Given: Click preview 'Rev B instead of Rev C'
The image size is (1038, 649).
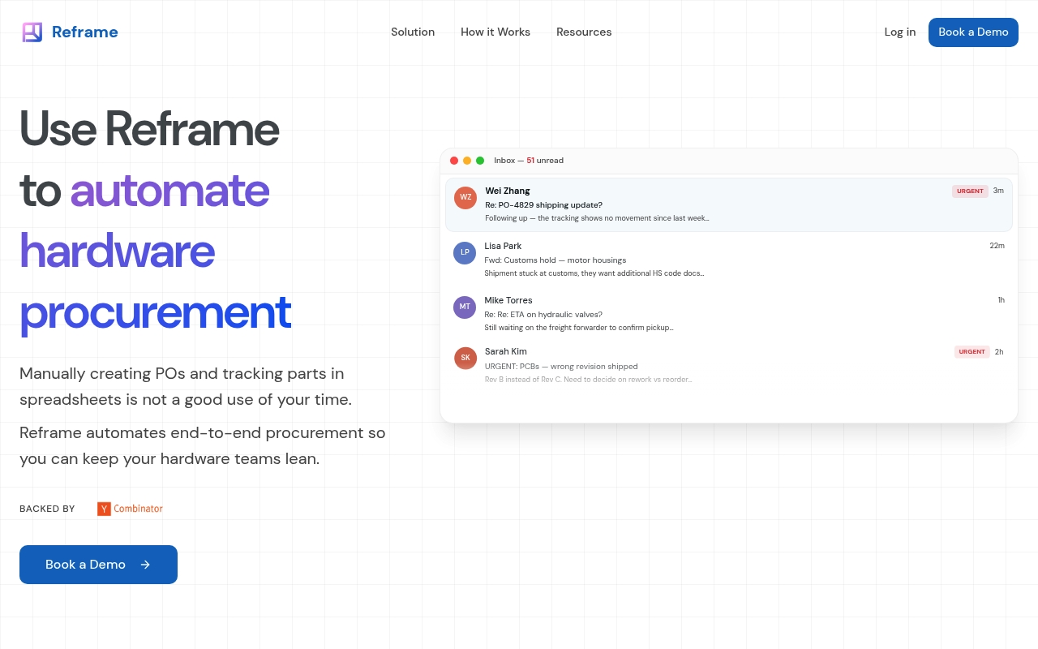Looking at the screenshot, I should pyautogui.click(x=589, y=380).
